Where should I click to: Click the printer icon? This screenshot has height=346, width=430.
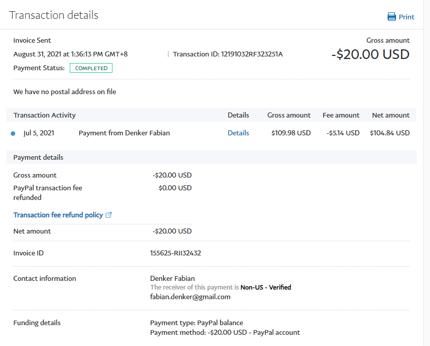(391, 17)
